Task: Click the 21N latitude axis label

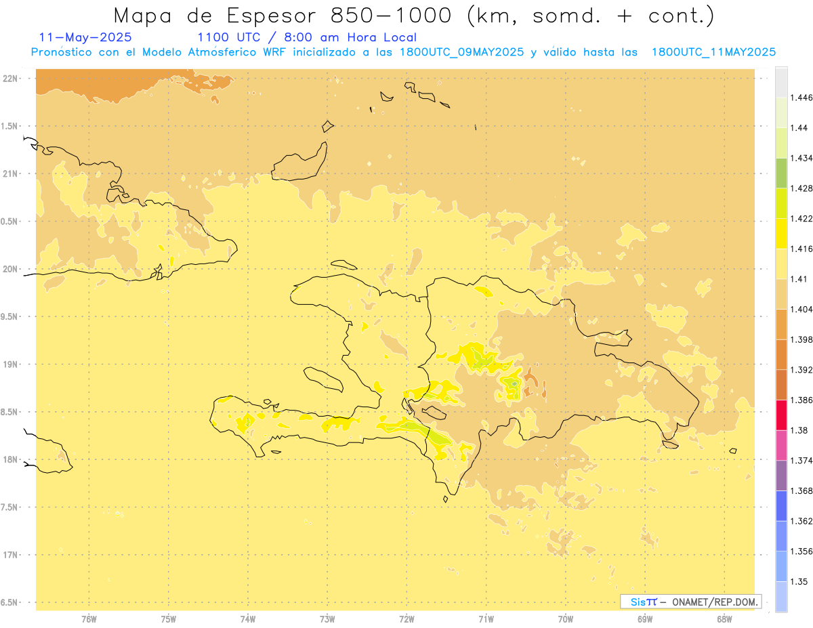Action: click(11, 173)
